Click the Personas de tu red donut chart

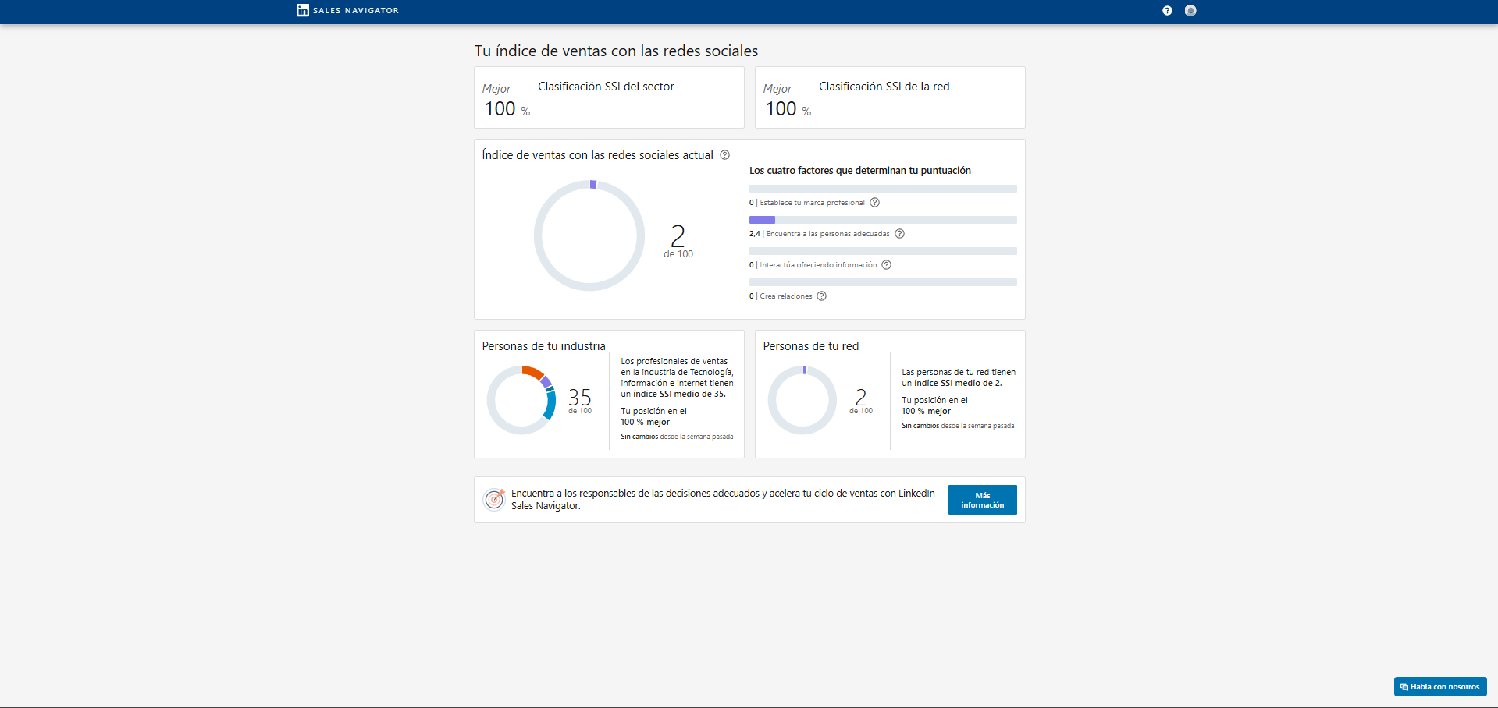click(x=802, y=400)
